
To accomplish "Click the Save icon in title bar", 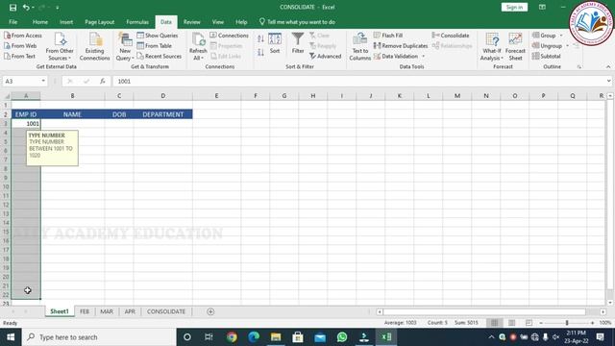I will 12,7.
